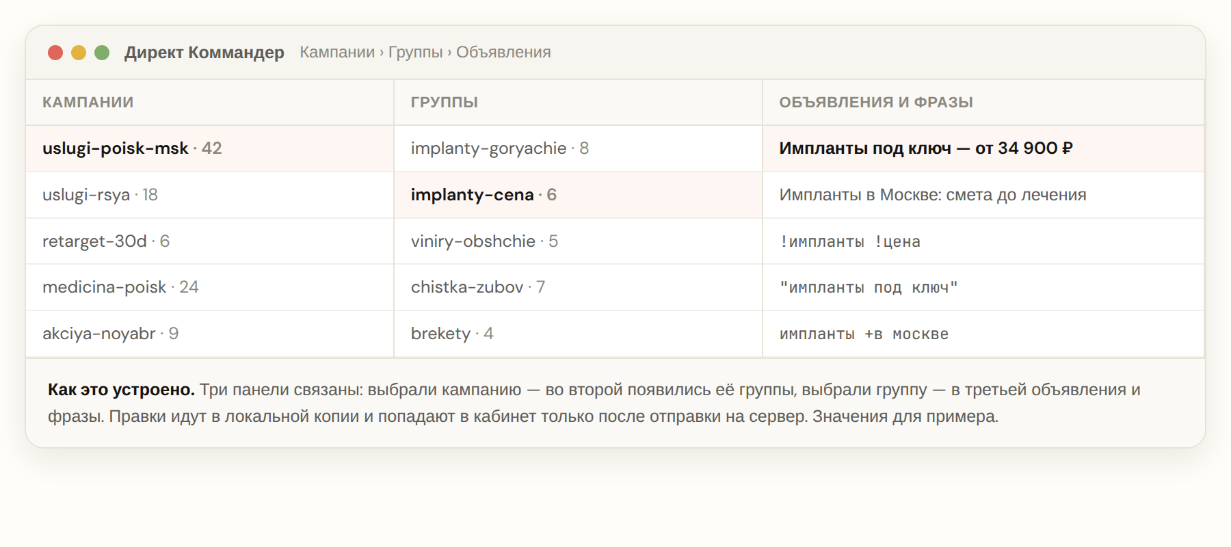Click the "Как это устроено." heading
Screen dimensions: 1231x547
pyautogui.click(x=121, y=390)
